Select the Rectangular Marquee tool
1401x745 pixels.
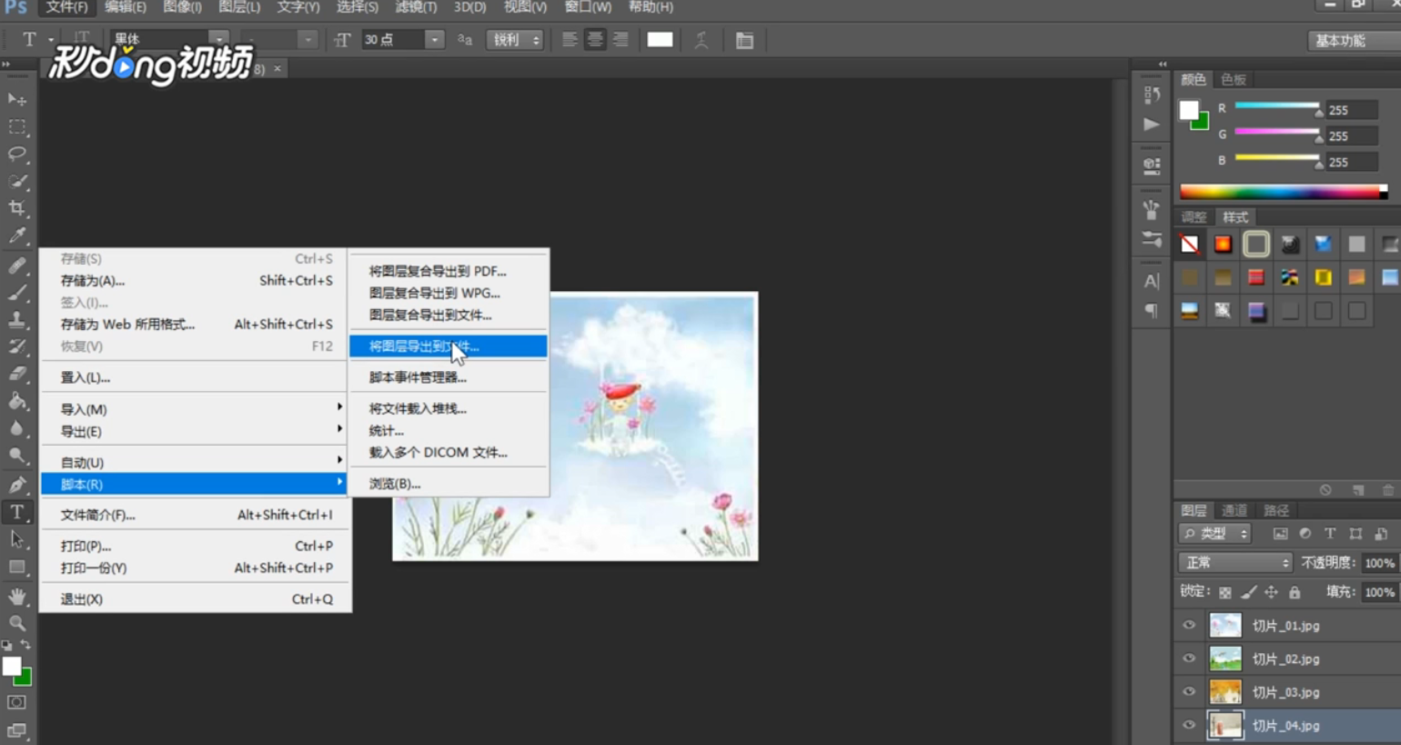[x=16, y=126]
